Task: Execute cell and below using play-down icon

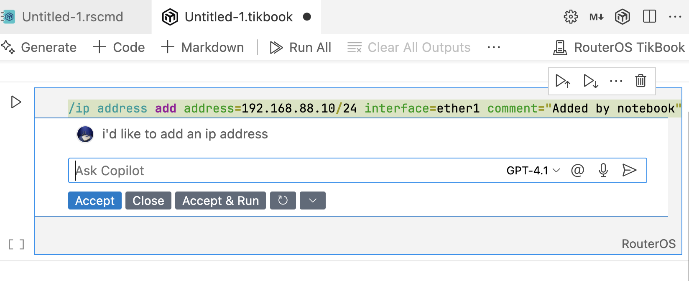Action: (590, 82)
